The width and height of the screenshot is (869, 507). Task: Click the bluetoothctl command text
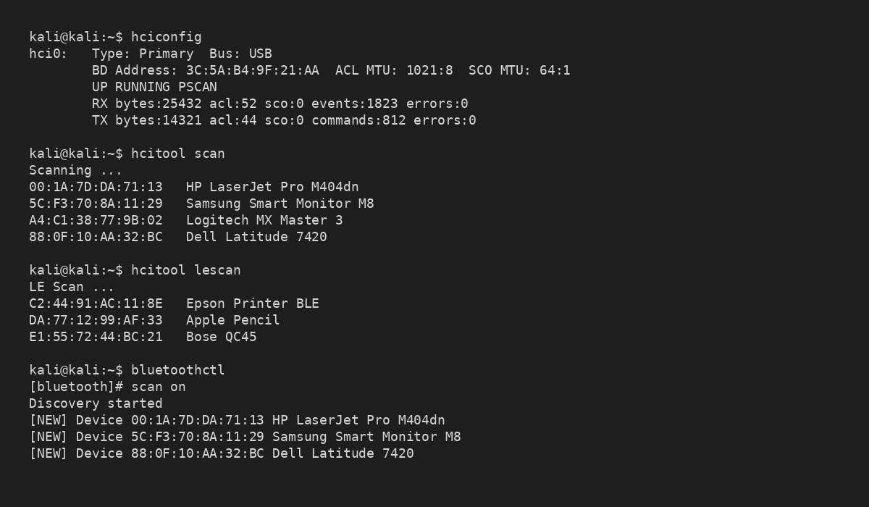pos(177,370)
